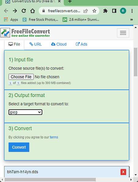The height and width of the screenshot is (182, 138).
Task: Click the share page icon
Action: (x=86, y=11)
